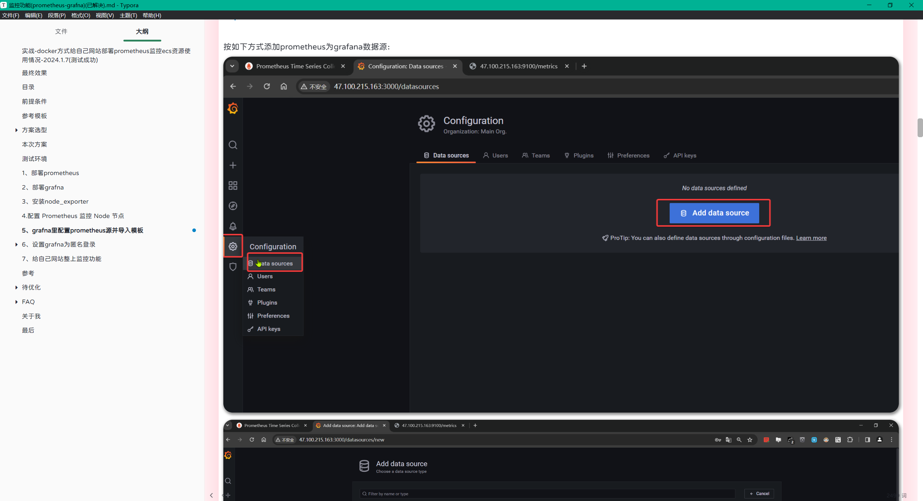Click the vertical scrollbar thumb
This screenshot has width=923, height=501.
point(920,127)
